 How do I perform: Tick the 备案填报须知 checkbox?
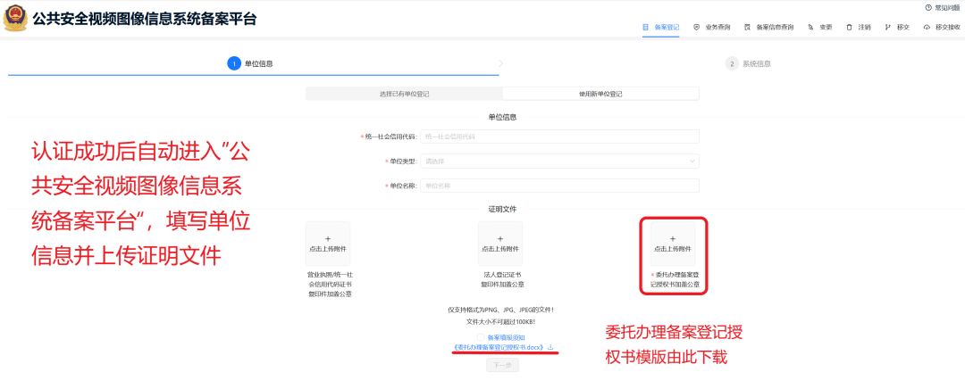point(481,336)
